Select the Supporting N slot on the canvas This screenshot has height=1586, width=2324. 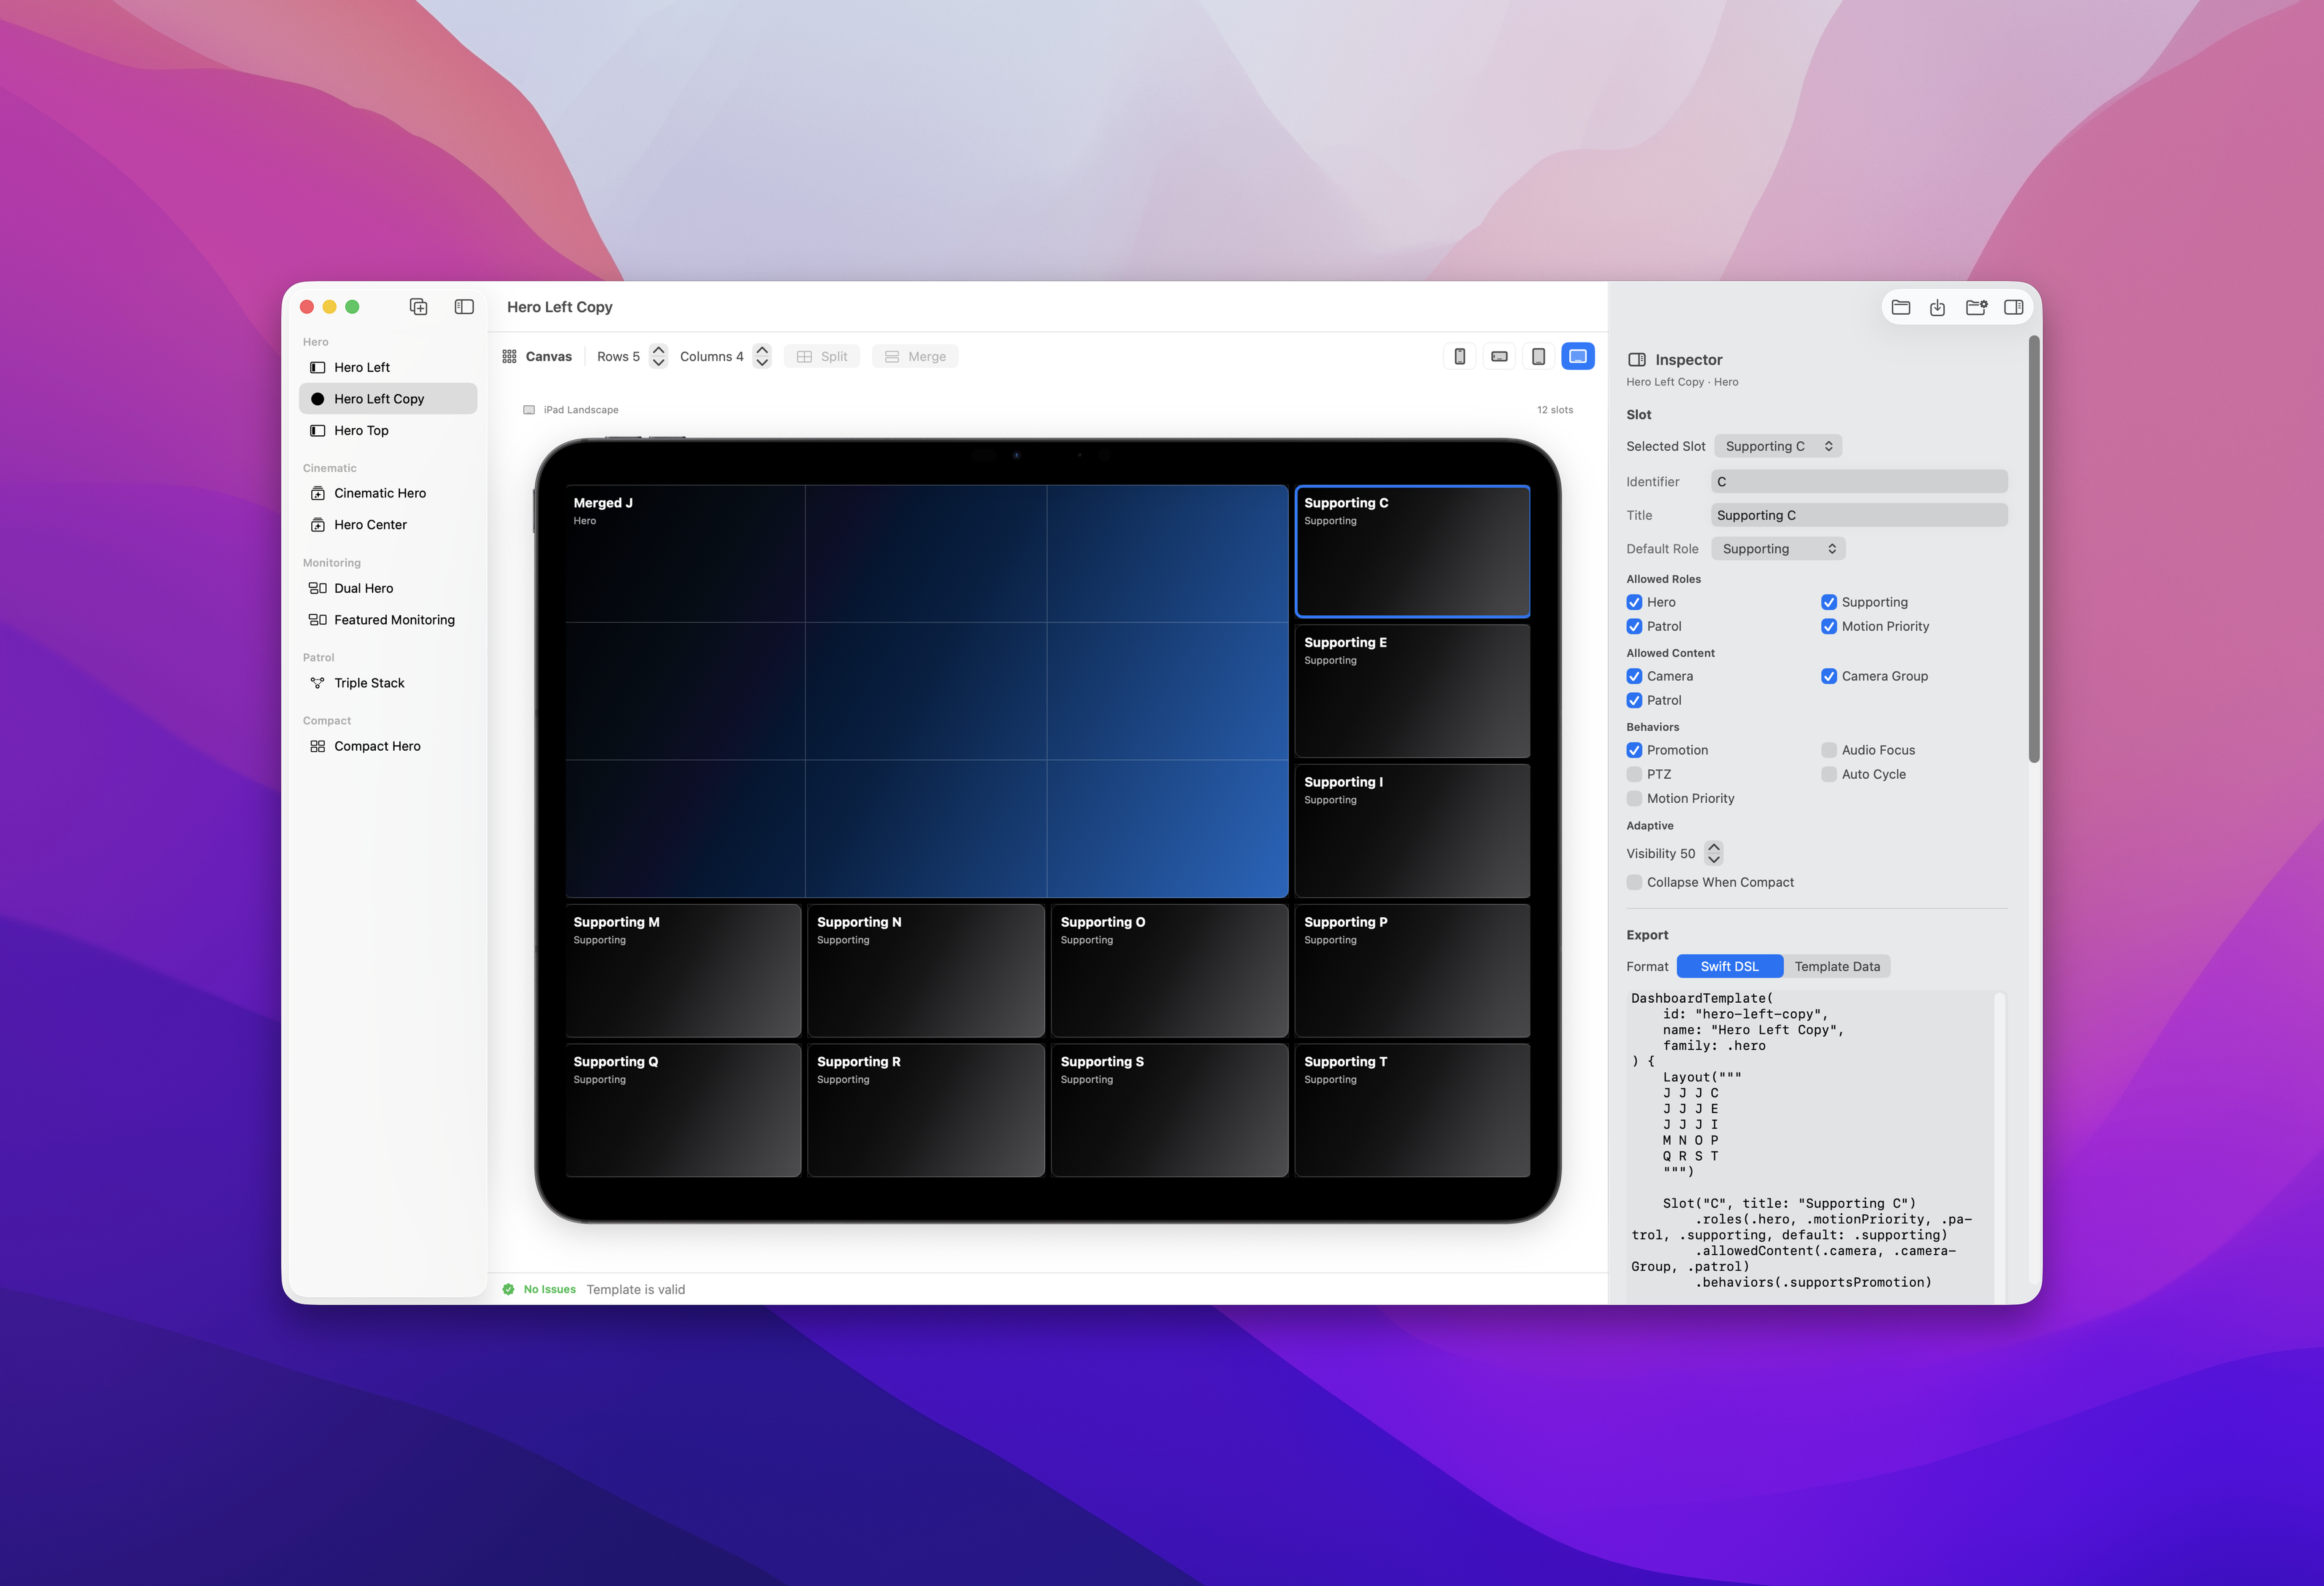point(926,971)
